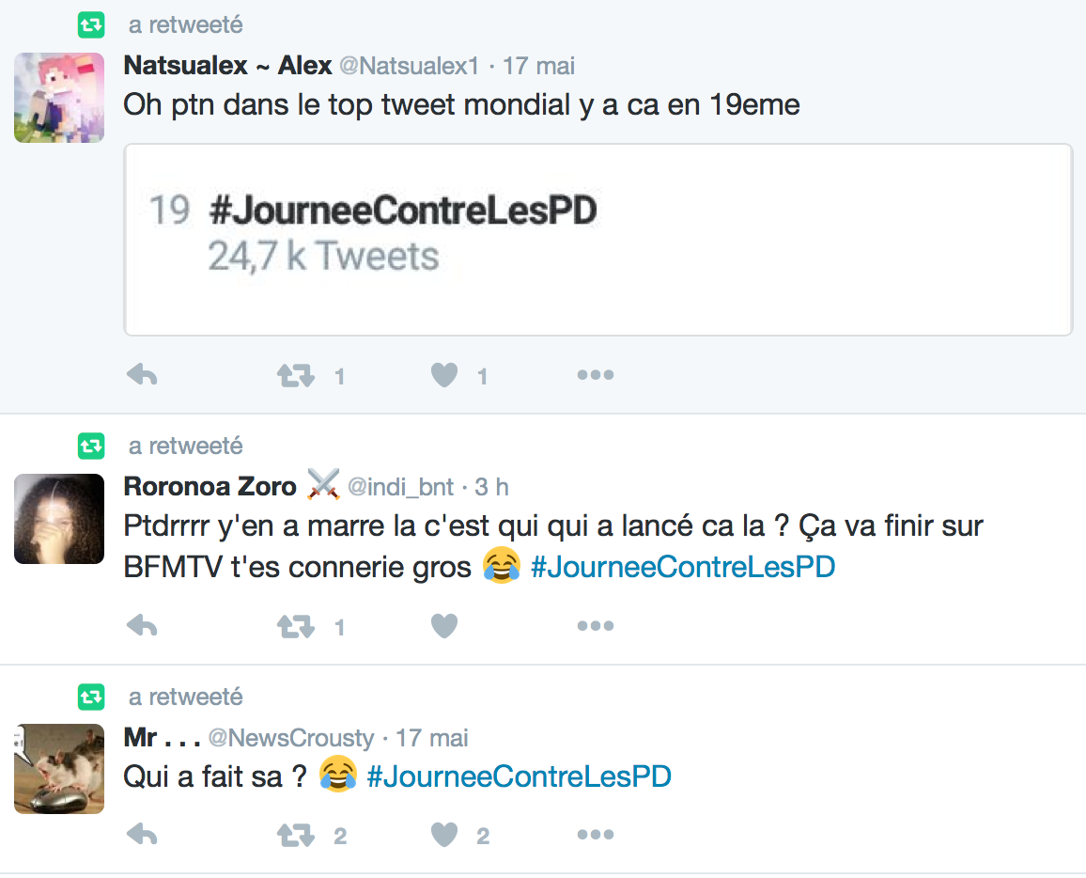Retweet the Natsualex top tweet post
The height and width of the screenshot is (878, 1086).
point(295,376)
